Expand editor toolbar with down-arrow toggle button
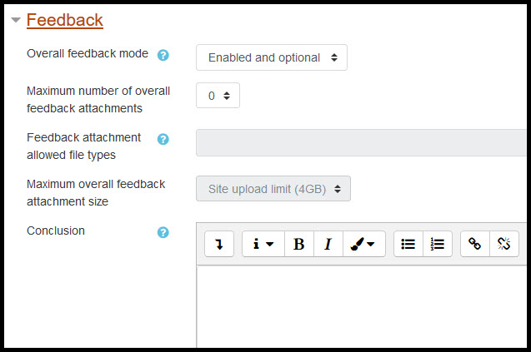This screenshot has height=352, width=531. (219, 244)
